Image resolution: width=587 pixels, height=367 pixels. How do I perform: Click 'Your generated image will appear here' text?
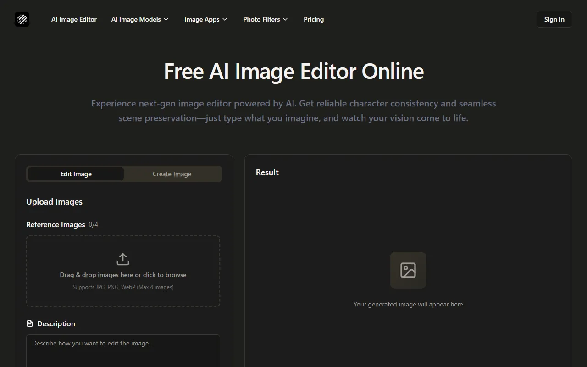(x=408, y=304)
